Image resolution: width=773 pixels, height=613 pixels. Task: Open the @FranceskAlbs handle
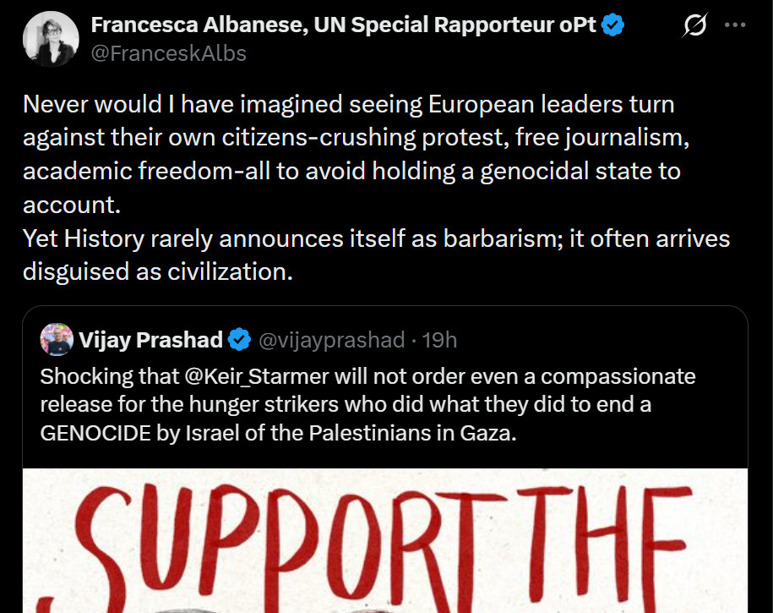click(168, 53)
